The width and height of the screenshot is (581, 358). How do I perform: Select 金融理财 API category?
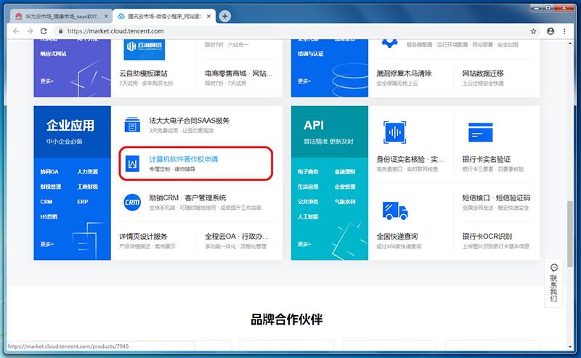pyautogui.click(x=345, y=171)
